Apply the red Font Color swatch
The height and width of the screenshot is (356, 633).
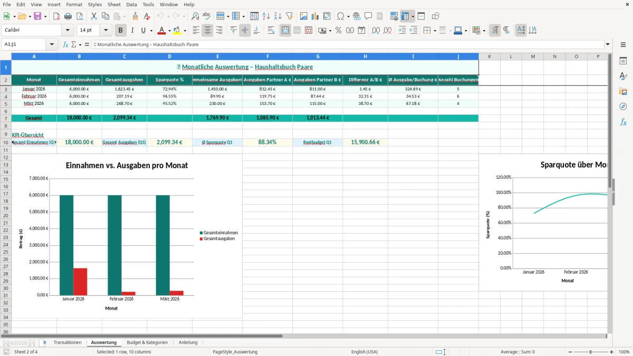(161, 31)
